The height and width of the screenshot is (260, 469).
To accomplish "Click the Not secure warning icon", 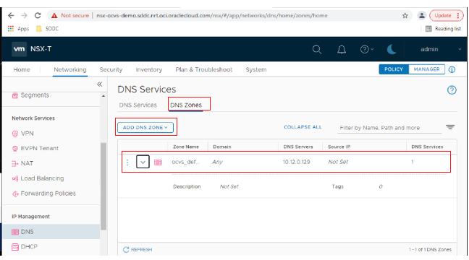I will [54, 15].
